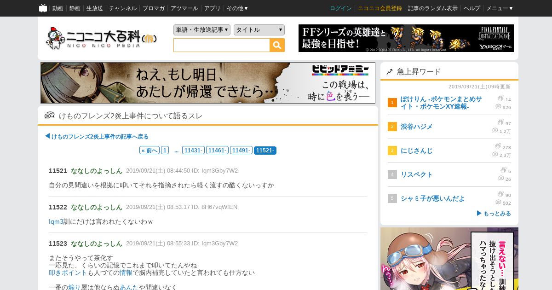Open 静画 in top navigation
Viewport: 552px width, 290px height.
point(75,8)
